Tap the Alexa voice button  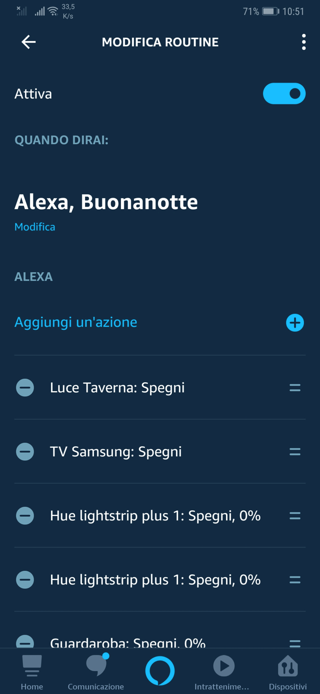coord(160,671)
